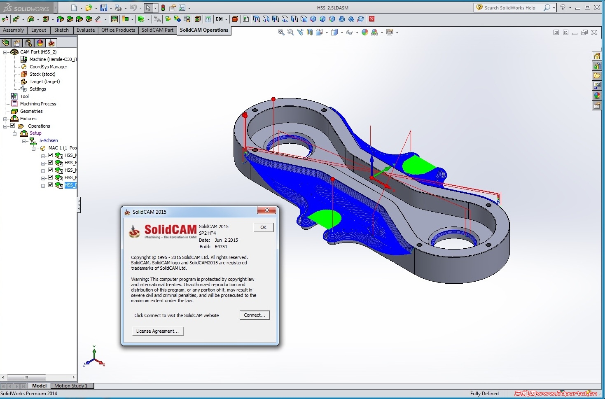Switch to the SolidCAM Part tab
The width and height of the screenshot is (605, 399).
(157, 30)
